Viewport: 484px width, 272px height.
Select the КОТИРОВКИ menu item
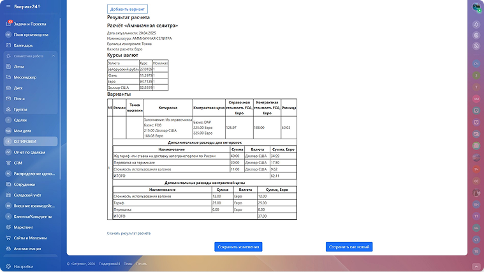pos(25,141)
